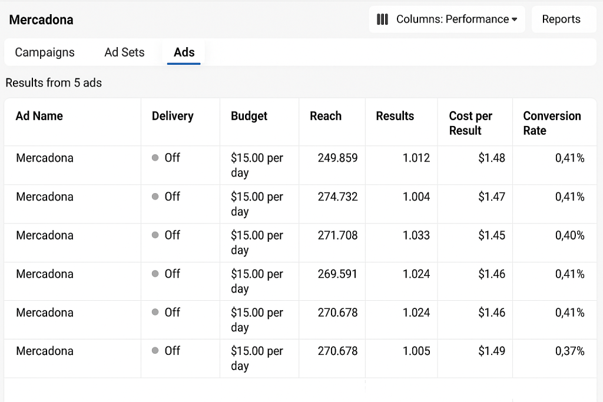Select the 0,37% conversion rate cell
Image resolution: width=603 pixels, height=402 pixels.
pos(569,351)
